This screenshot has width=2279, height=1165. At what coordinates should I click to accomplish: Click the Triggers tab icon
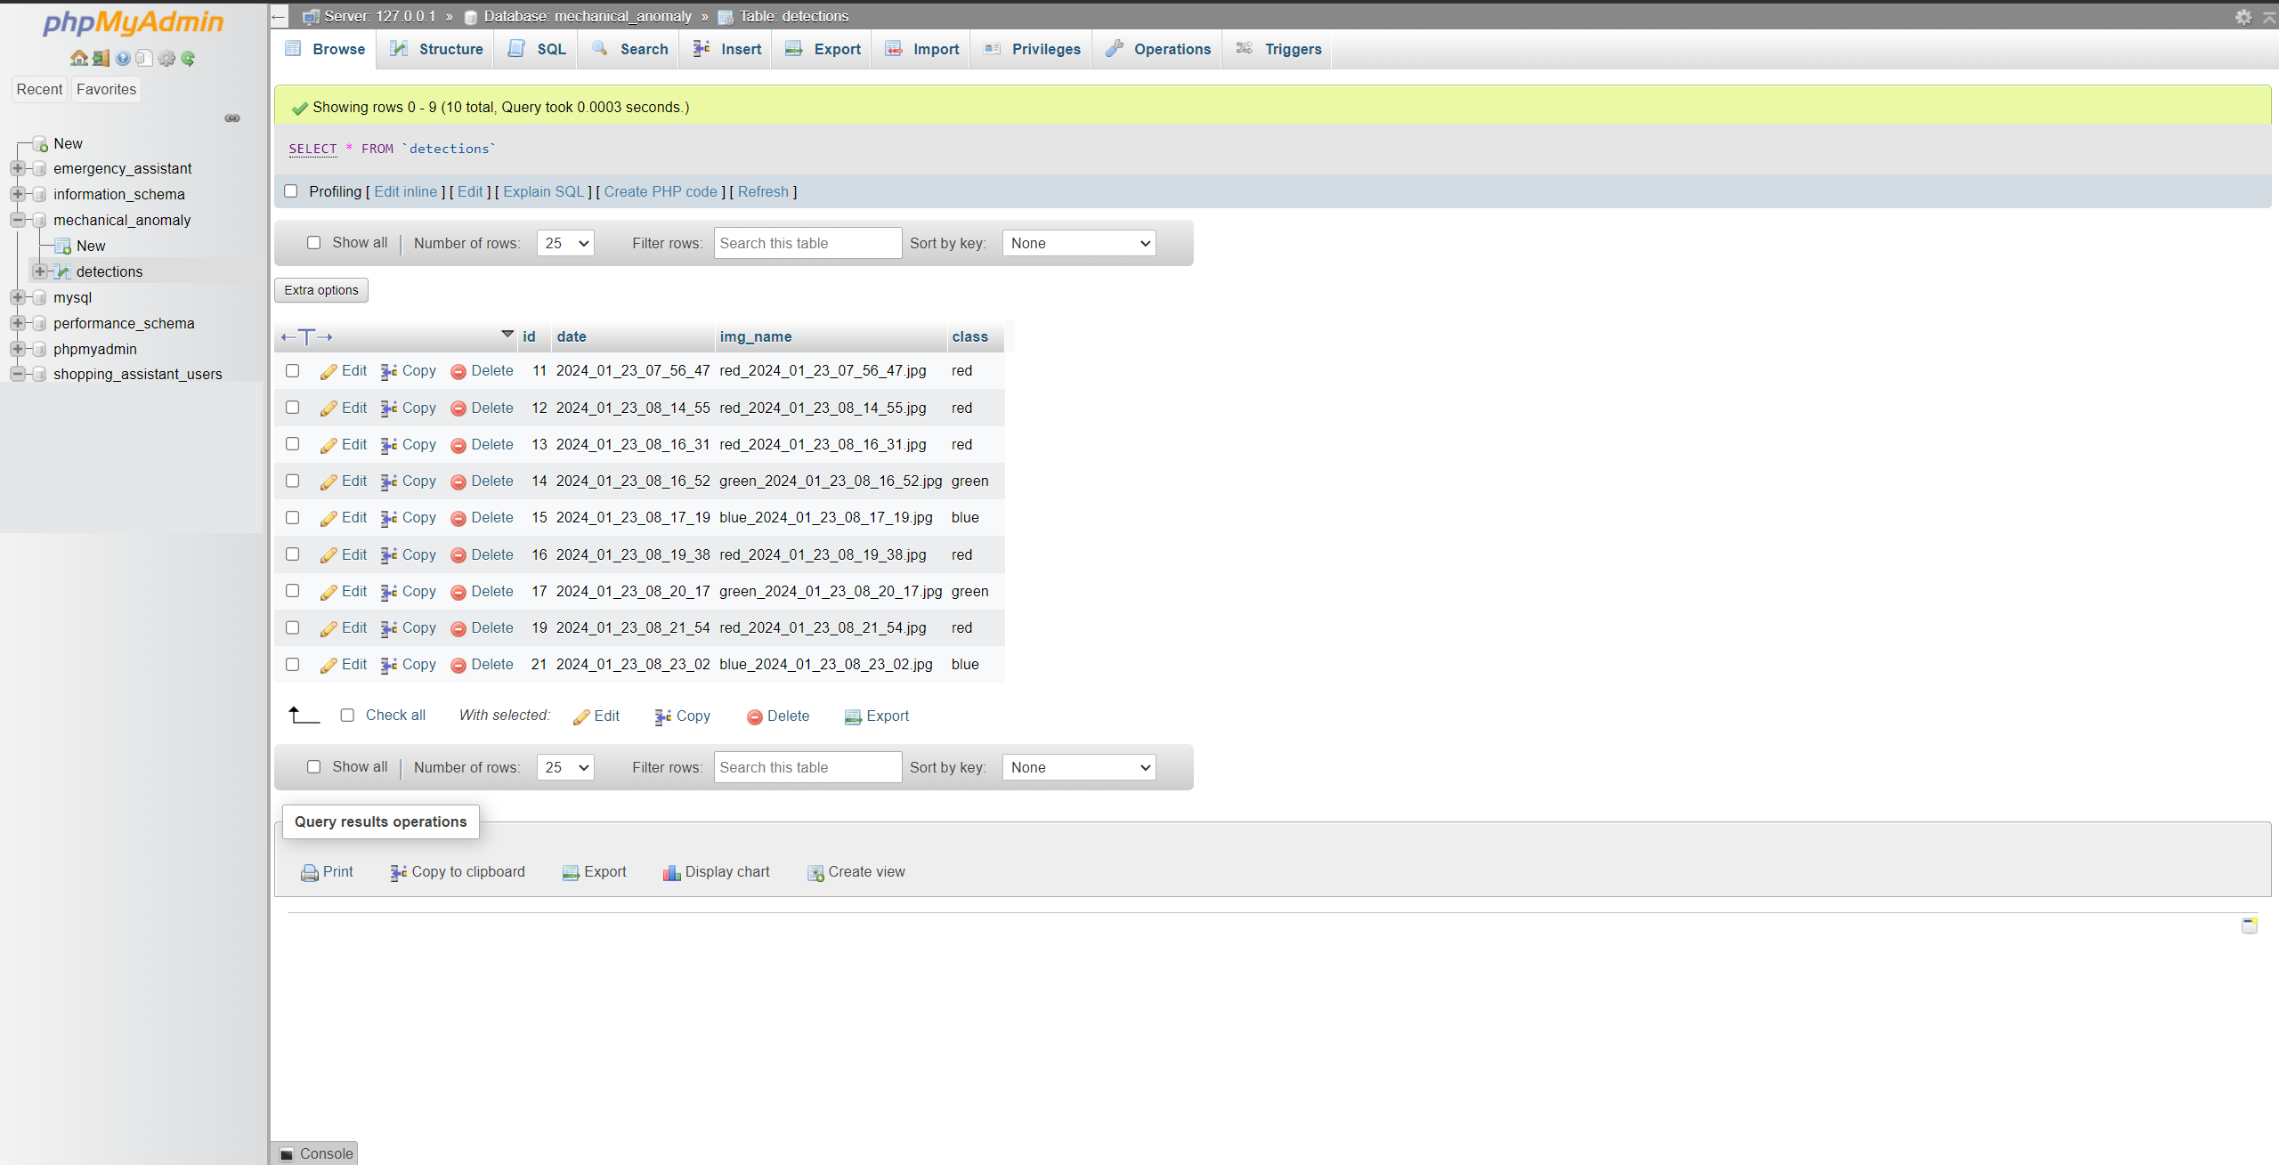[x=1245, y=49]
